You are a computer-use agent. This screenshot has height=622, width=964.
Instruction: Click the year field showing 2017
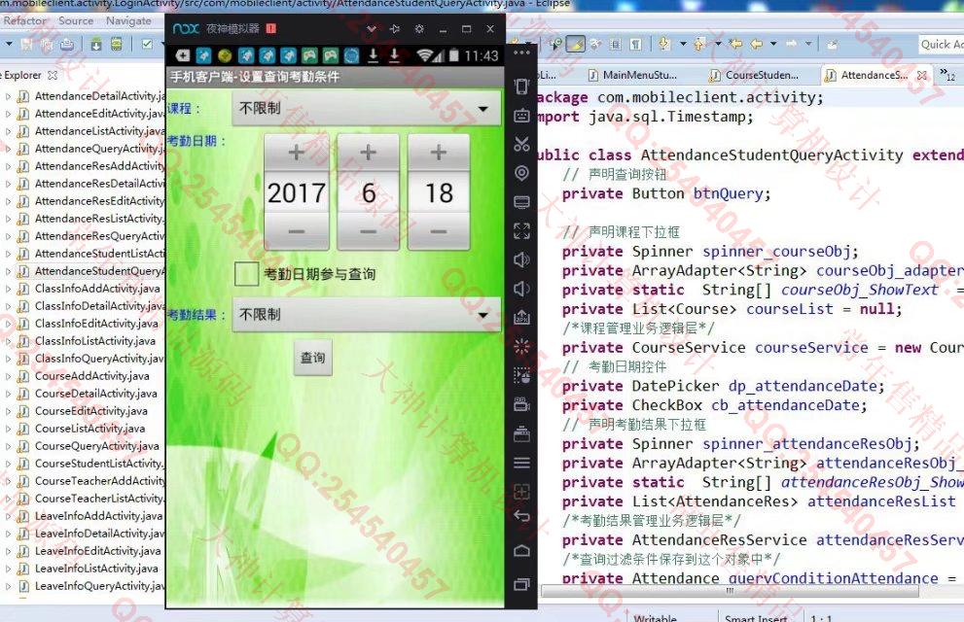coord(297,192)
